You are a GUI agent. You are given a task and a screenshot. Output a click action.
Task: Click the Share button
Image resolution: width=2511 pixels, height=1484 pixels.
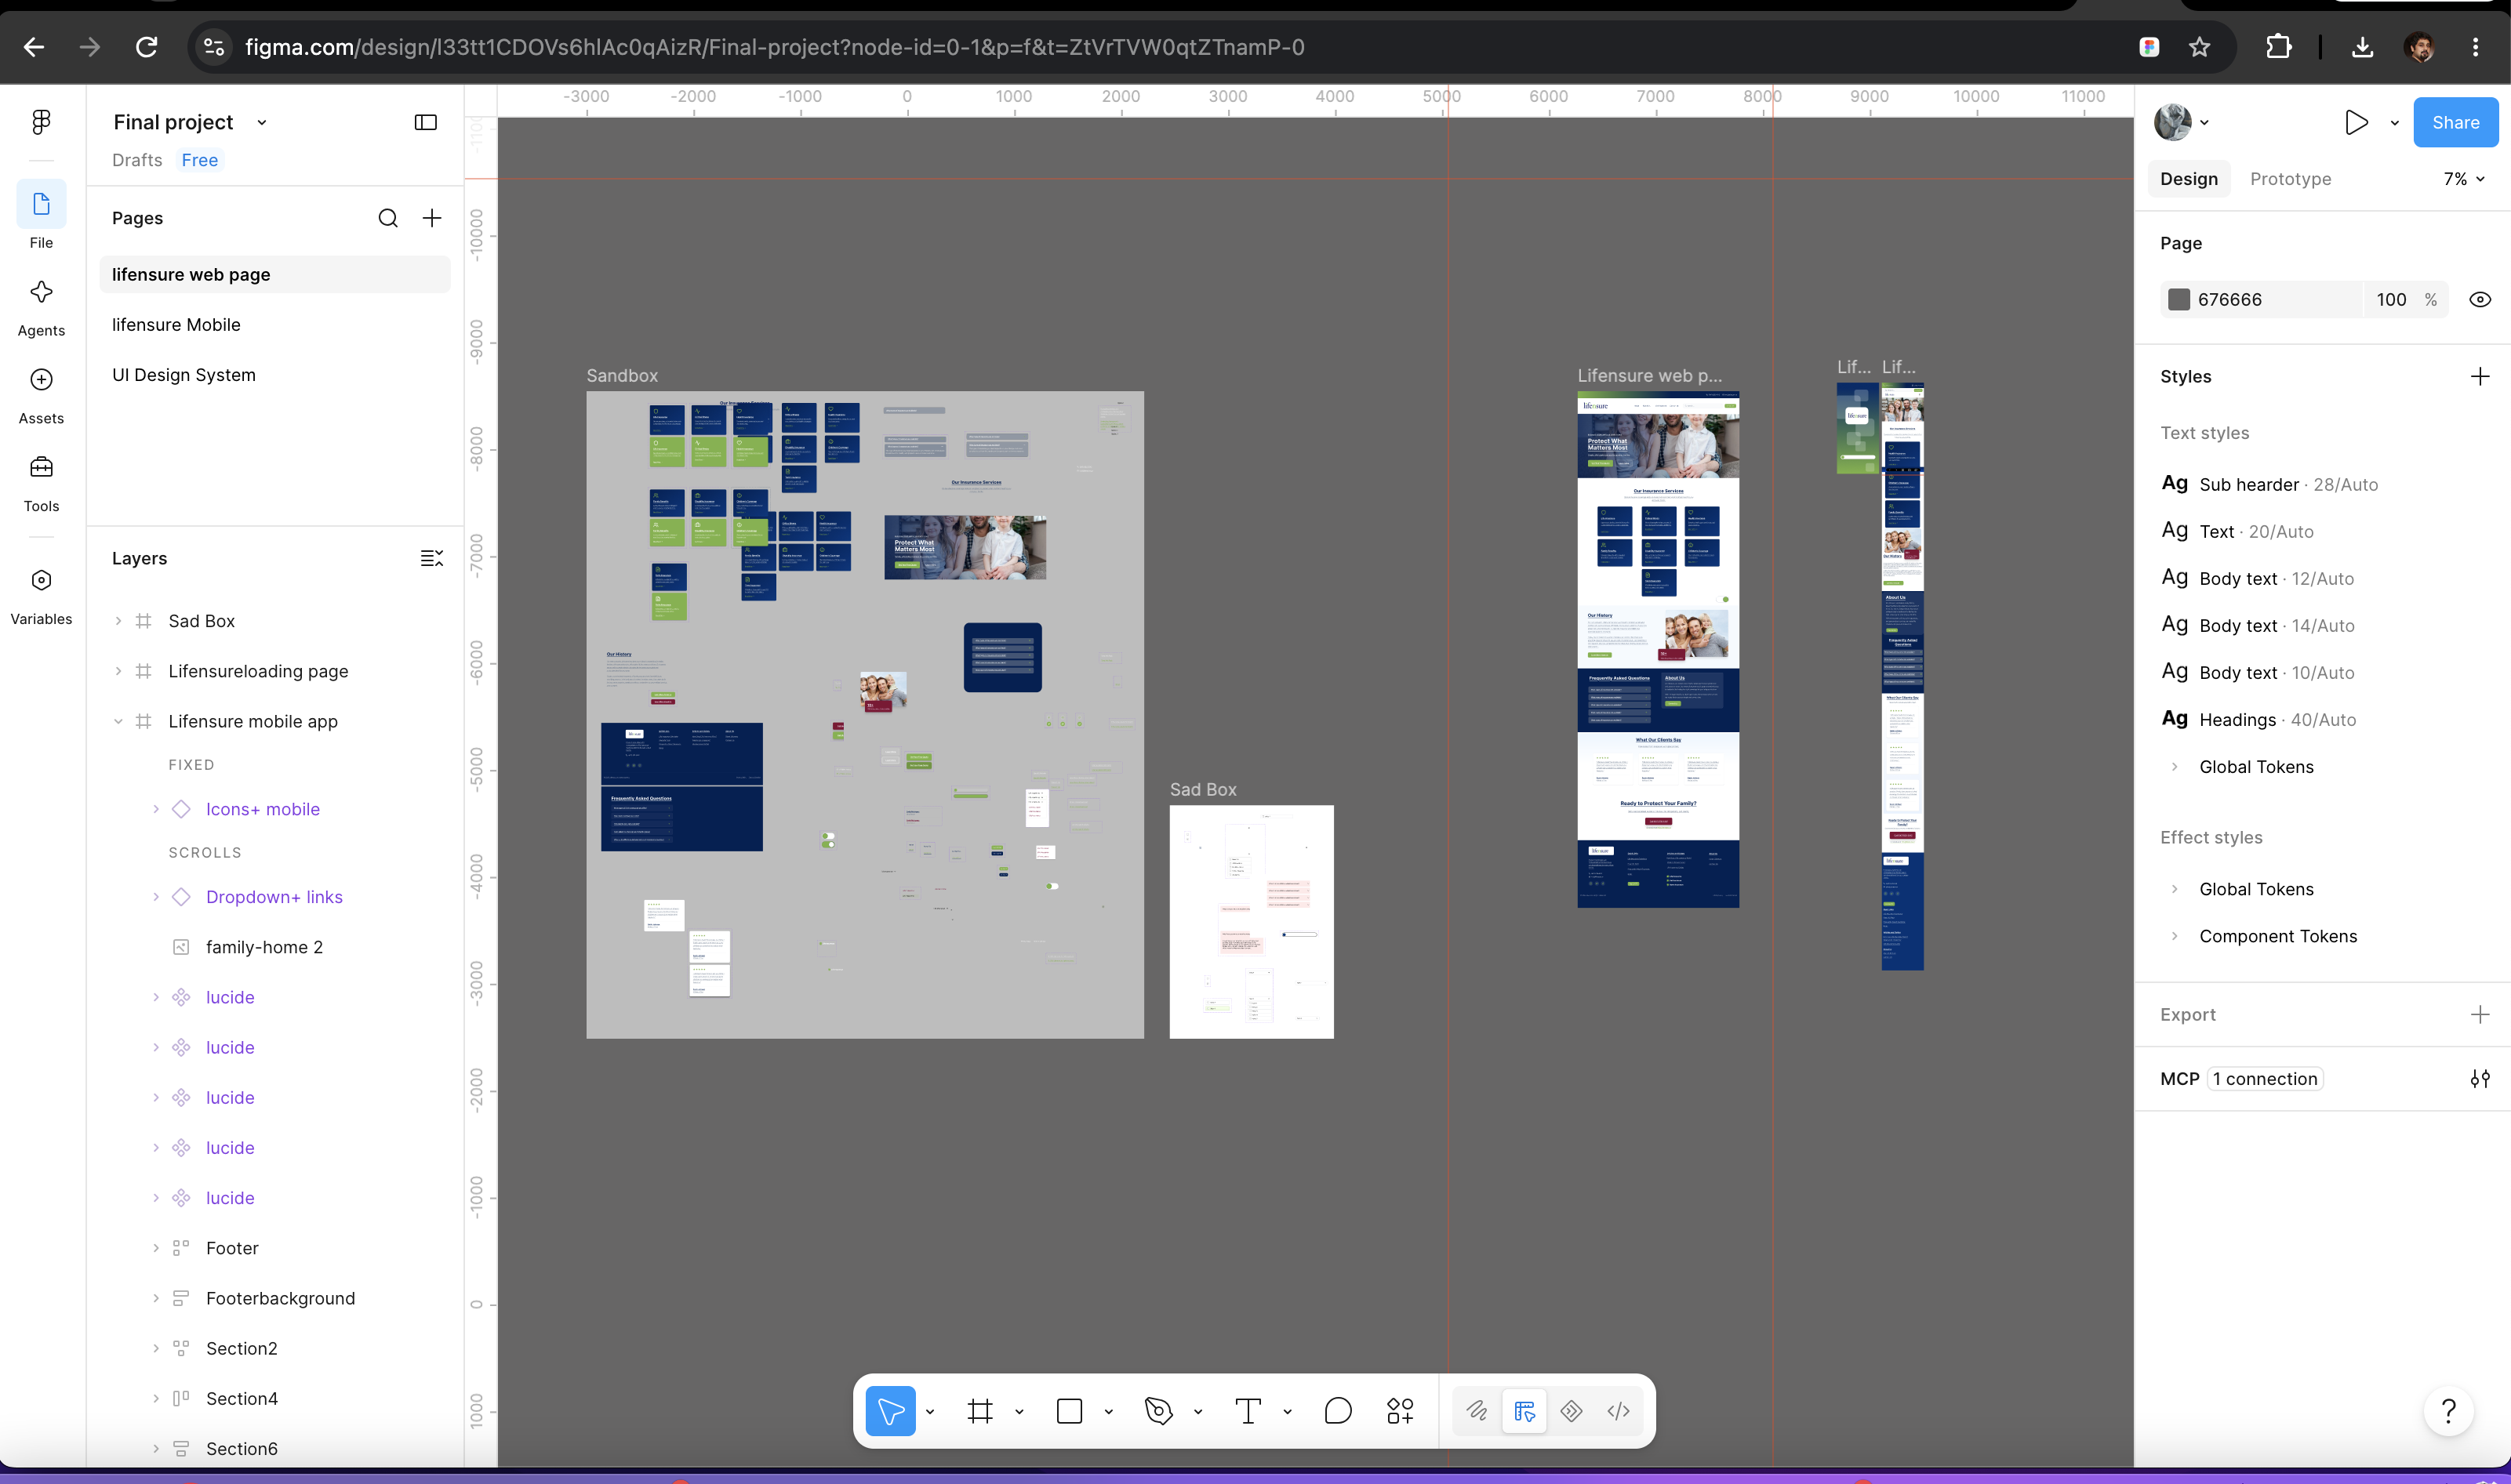click(2455, 122)
